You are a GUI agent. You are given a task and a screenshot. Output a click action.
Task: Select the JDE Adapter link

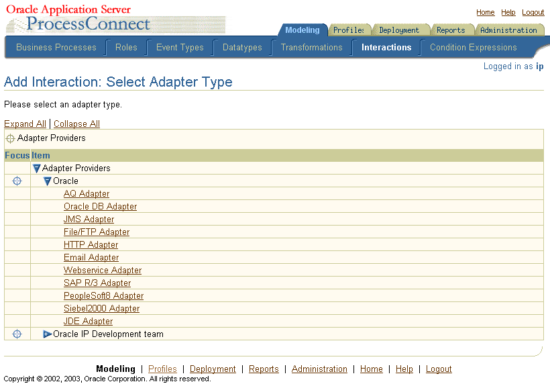pyautogui.click(x=89, y=321)
